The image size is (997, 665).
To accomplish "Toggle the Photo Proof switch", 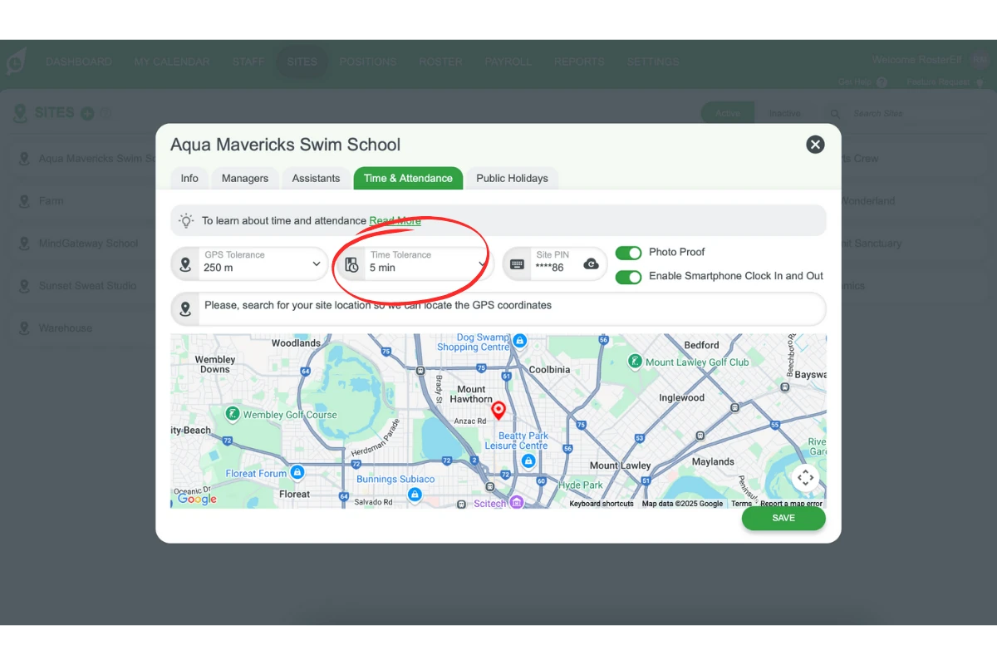I will point(629,253).
